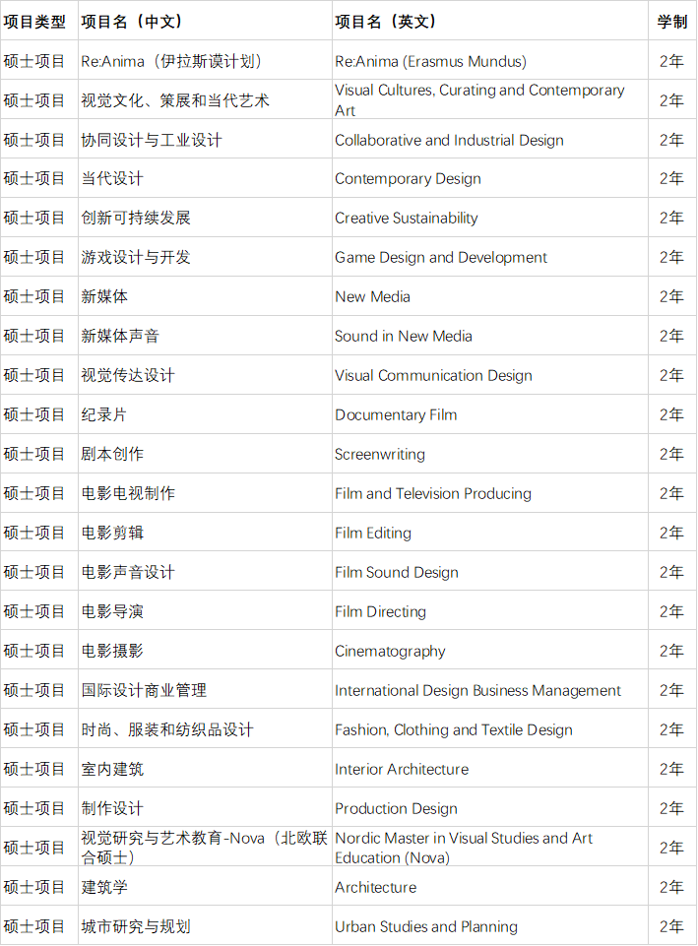
Task: Click the 'New Media' cell
Action: tap(490, 296)
